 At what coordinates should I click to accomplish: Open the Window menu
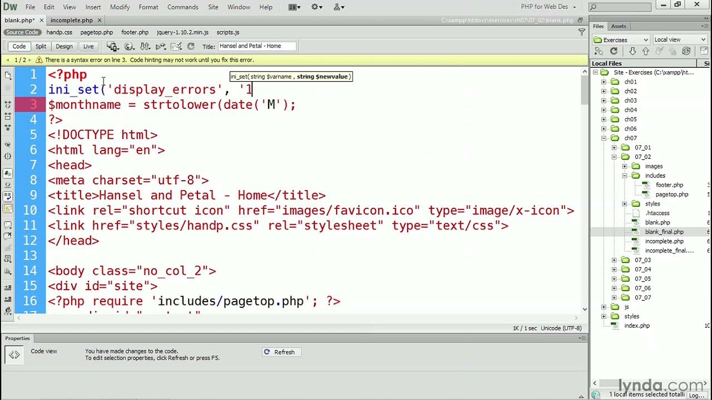(239, 7)
